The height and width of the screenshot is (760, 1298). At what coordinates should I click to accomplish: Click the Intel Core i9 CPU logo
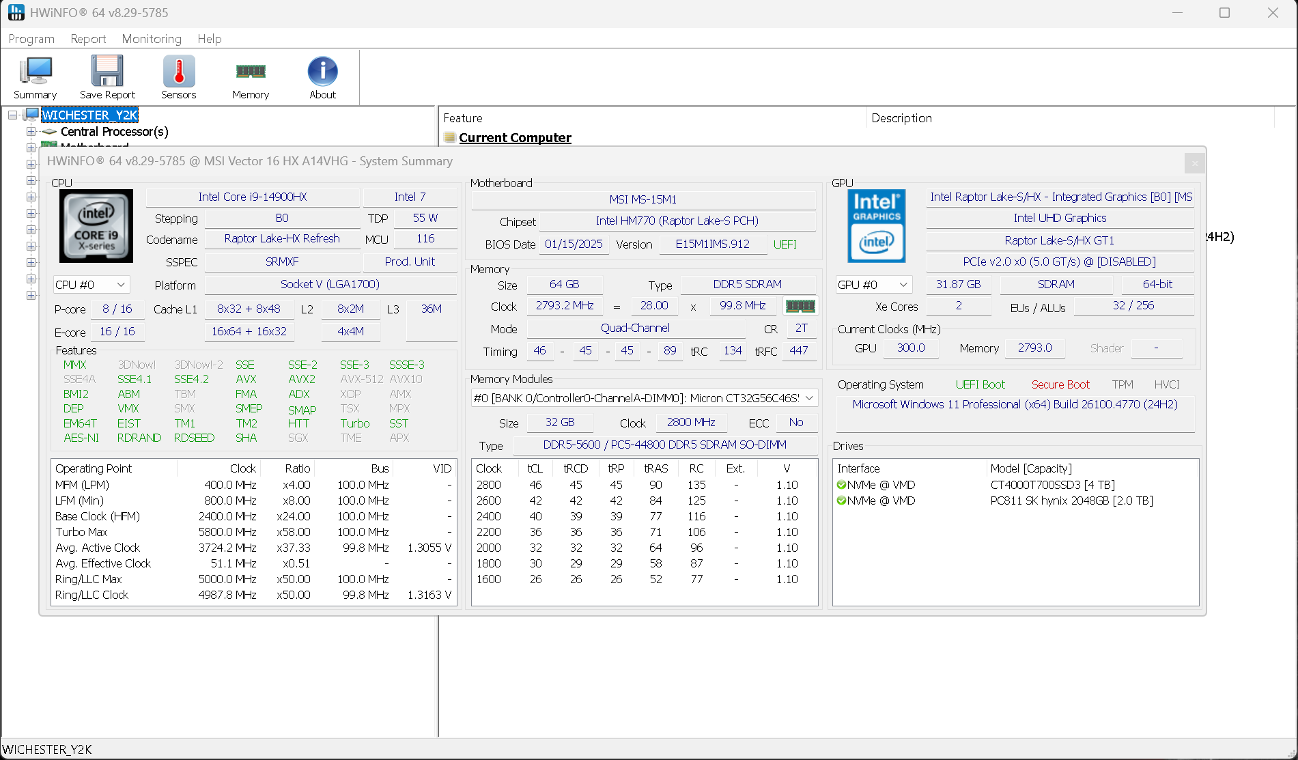96,226
